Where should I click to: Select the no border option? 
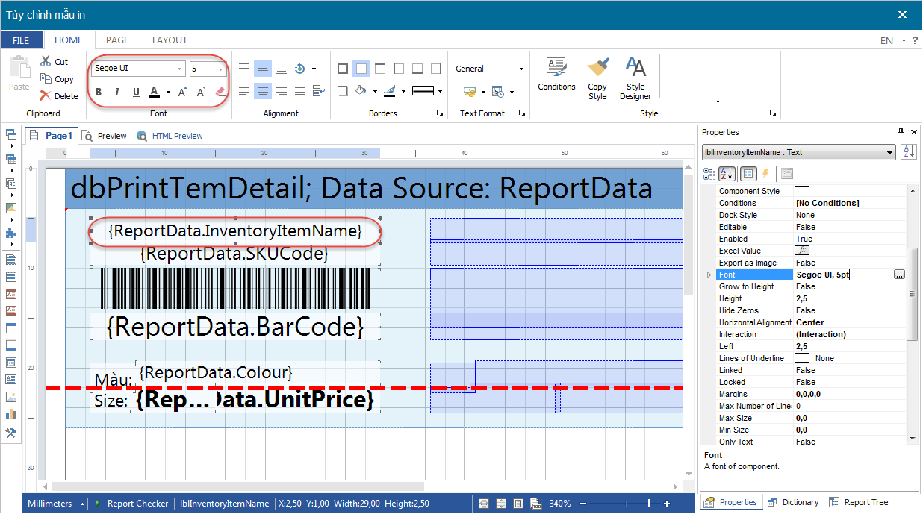pyautogui.click(x=361, y=69)
